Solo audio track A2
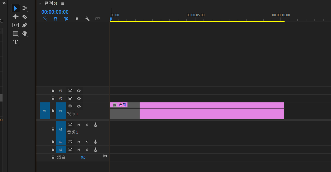 [87, 142]
